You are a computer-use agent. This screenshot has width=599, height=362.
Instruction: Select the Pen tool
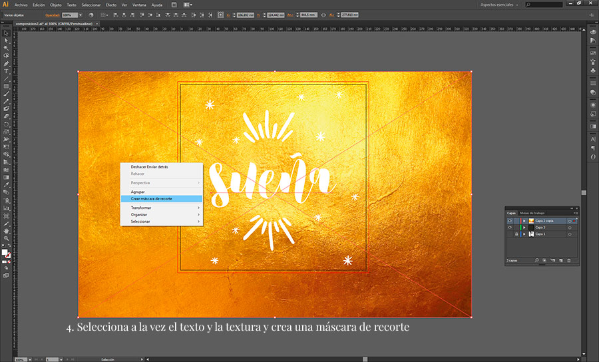(6, 64)
